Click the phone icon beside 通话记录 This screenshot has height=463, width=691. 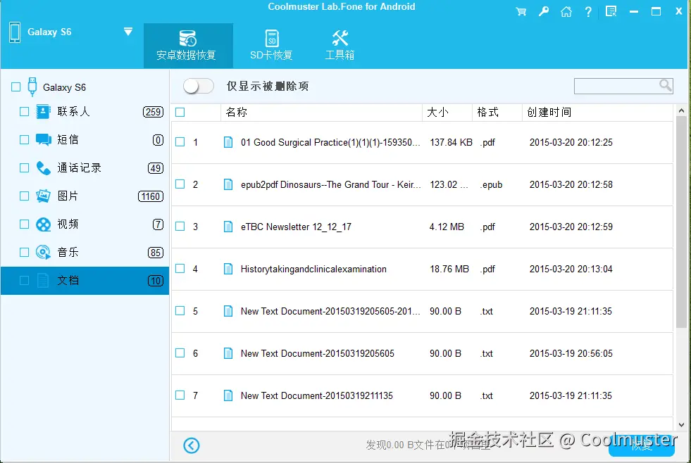coord(43,168)
